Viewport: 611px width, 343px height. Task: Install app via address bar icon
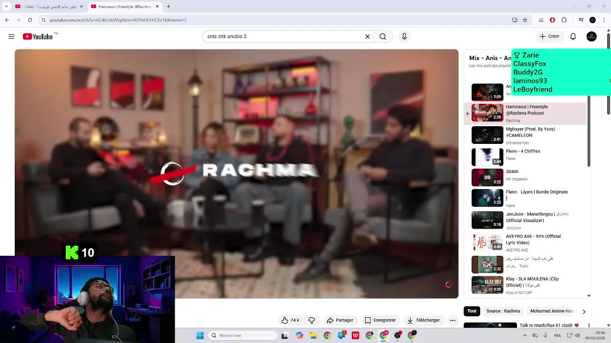(x=515, y=20)
